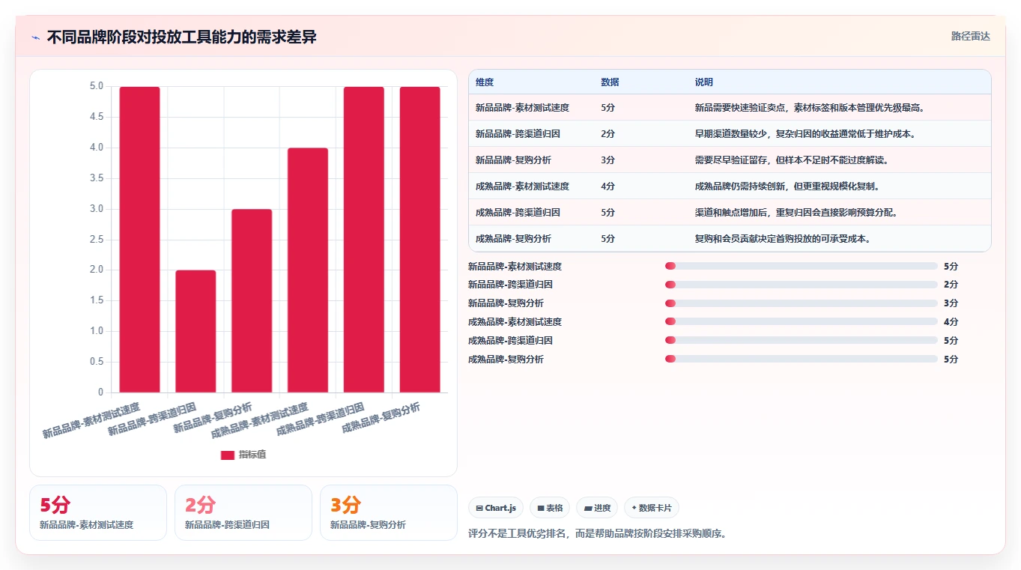Click the 2分 card for 新品品牌-跨渠道归因

(x=243, y=512)
